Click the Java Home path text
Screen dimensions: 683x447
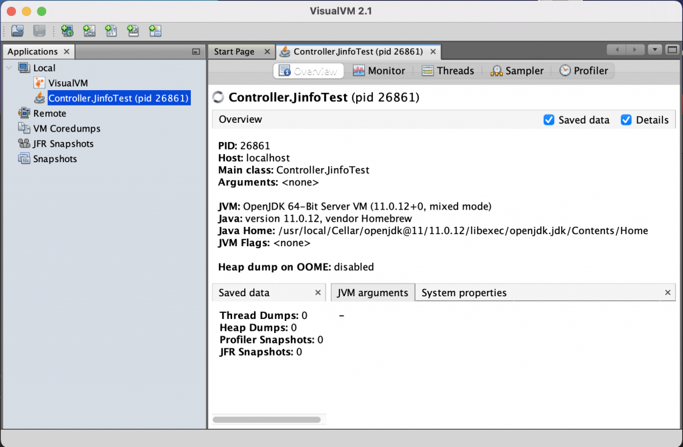[463, 230]
